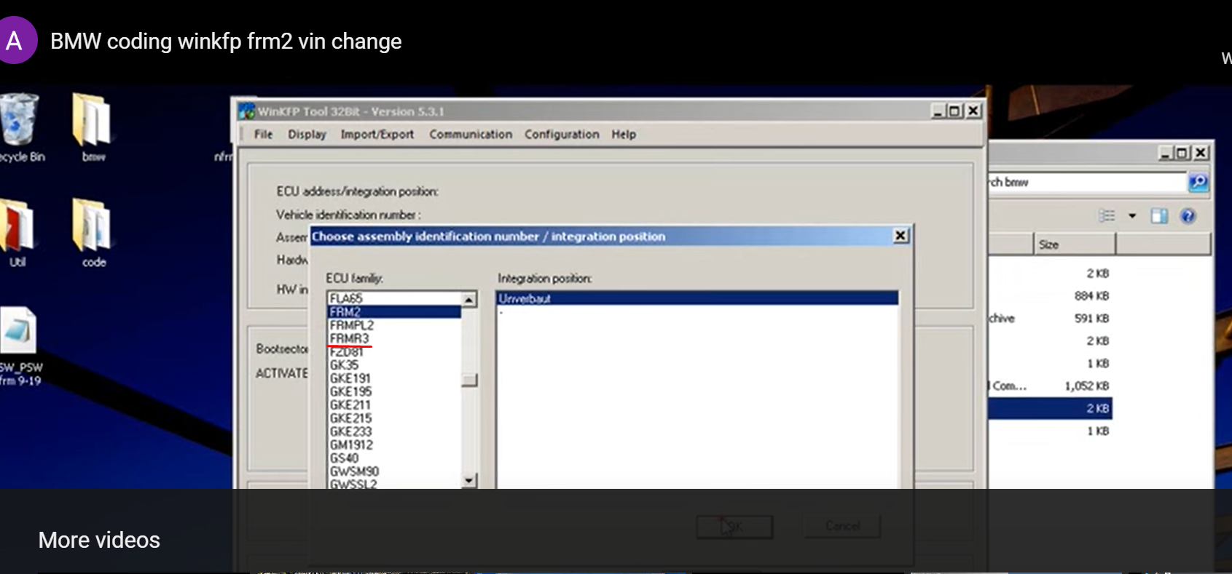Select GS40 in ECU family list

click(x=394, y=458)
